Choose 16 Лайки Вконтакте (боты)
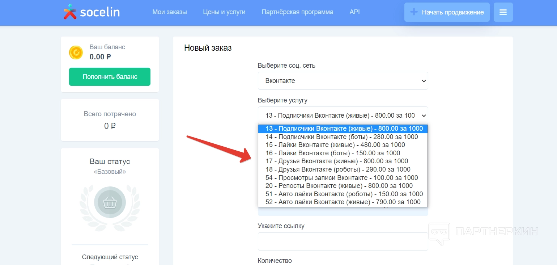Viewport: 557px width, 265px height. pos(343,153)
